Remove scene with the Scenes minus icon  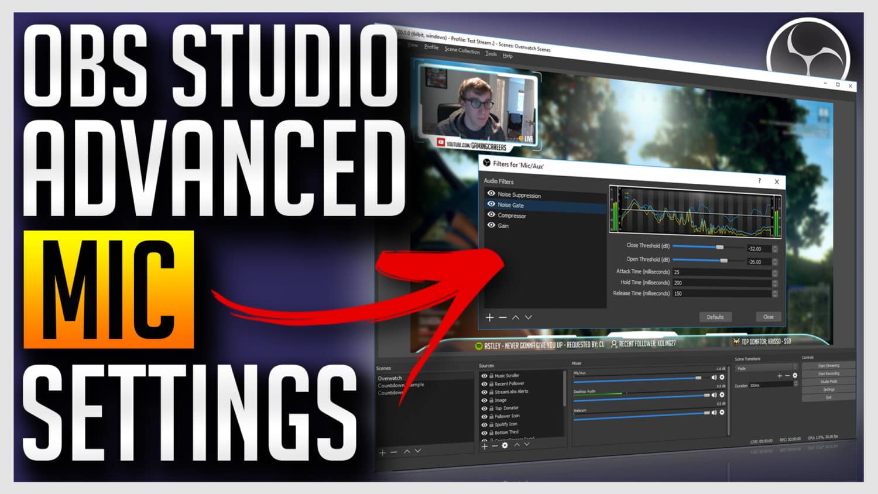(394, 452)
